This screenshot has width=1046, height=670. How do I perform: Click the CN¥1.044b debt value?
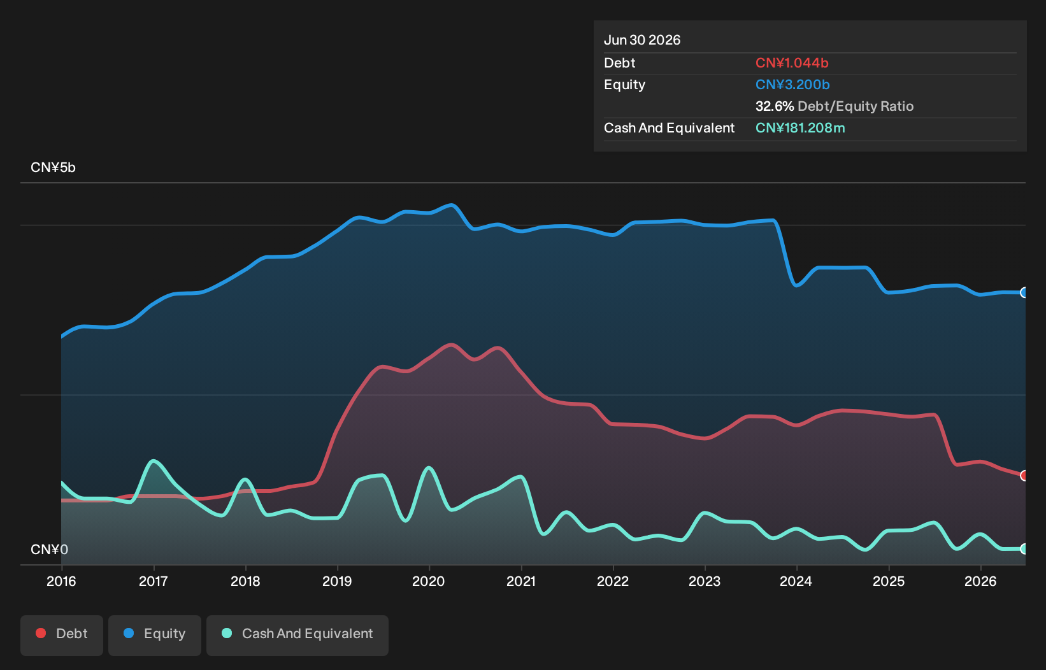coord(792,63)
